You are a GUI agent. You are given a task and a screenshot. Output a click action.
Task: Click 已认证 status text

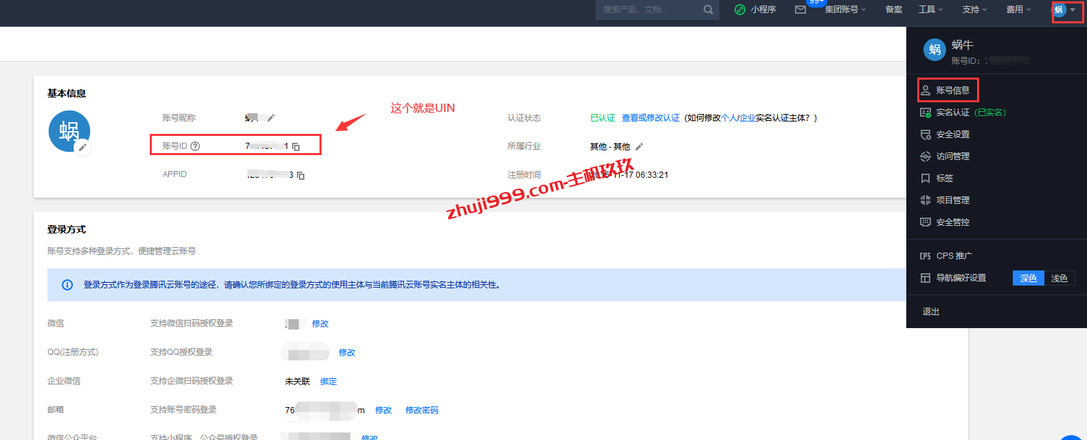[603, 118]
